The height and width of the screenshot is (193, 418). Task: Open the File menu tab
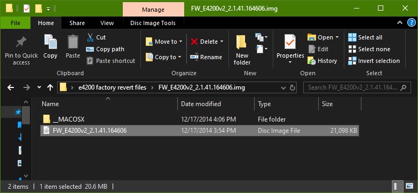[15, 23]
